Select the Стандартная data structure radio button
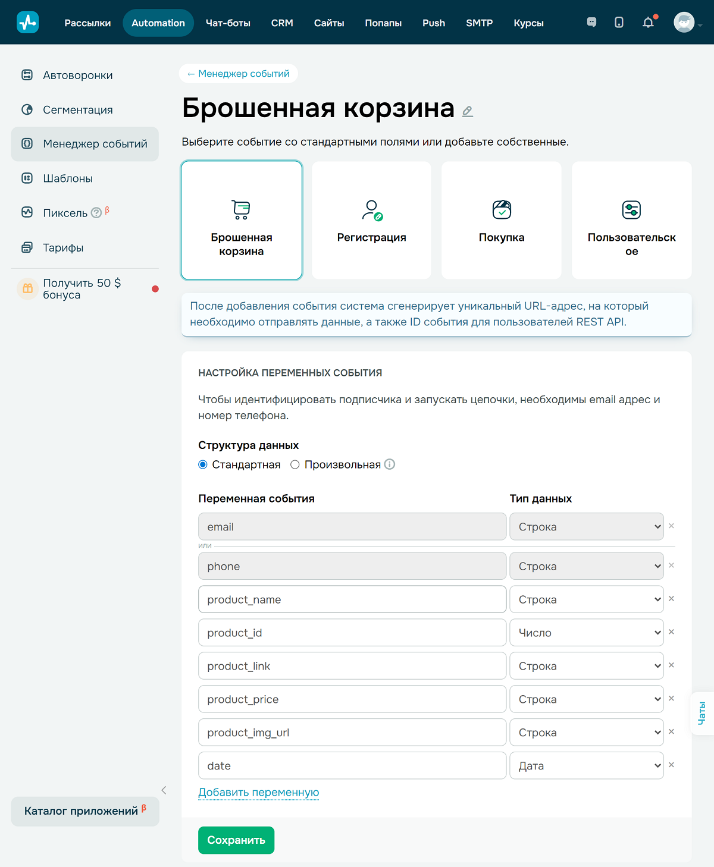Screen dimensions: 714x867 pos(202,464)
